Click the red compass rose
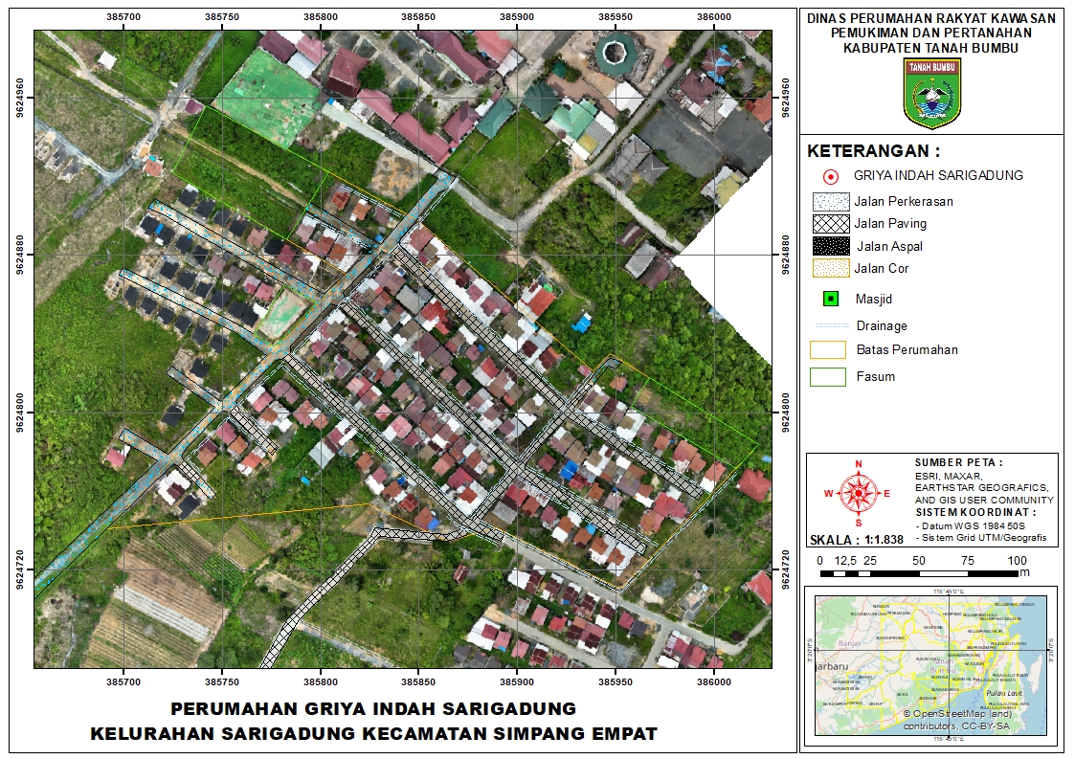The height and width of the screenshot is (759, 1075). (859, 493)
